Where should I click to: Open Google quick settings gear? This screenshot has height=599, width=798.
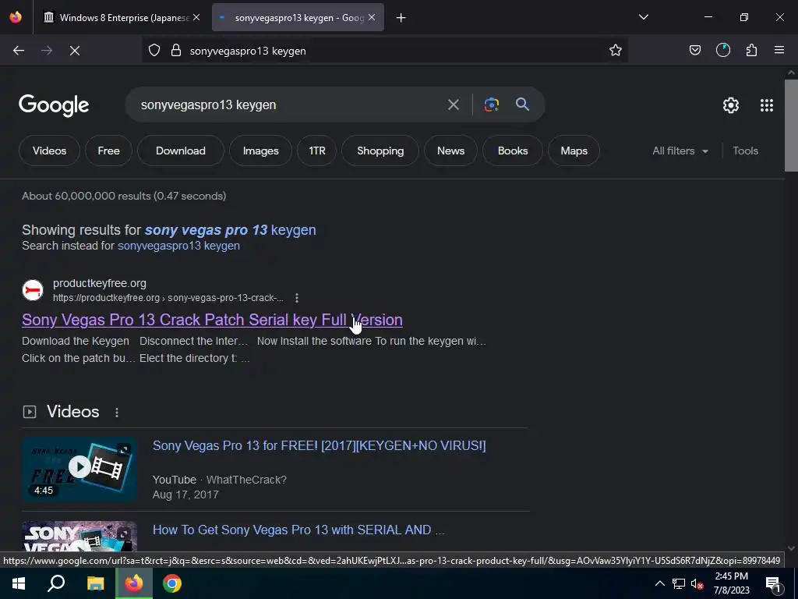point(731,105)
